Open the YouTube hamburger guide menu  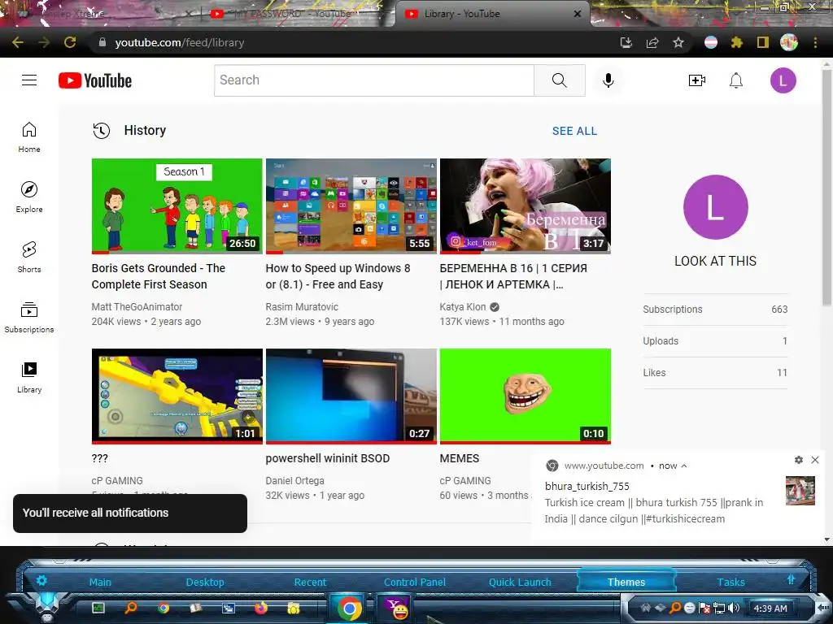pos(29,80)
